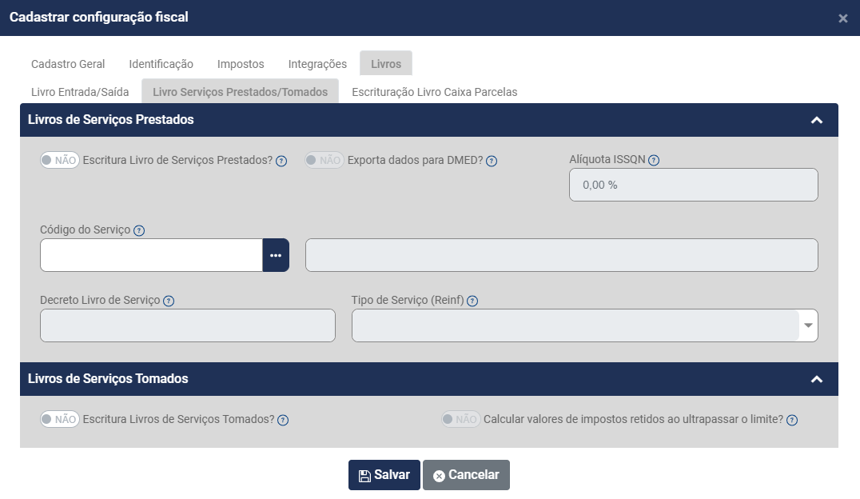
Task: Click help icon for Decreto Livro de Serviço
Action: 169,301
